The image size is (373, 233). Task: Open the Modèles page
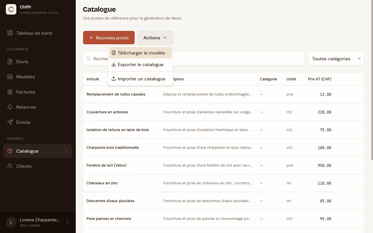click(38, 77)
